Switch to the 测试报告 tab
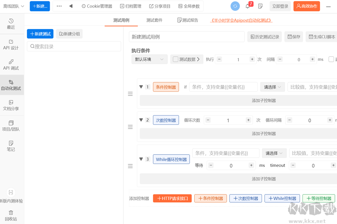Viewport: 337px width, 224px height. (188, 20)
